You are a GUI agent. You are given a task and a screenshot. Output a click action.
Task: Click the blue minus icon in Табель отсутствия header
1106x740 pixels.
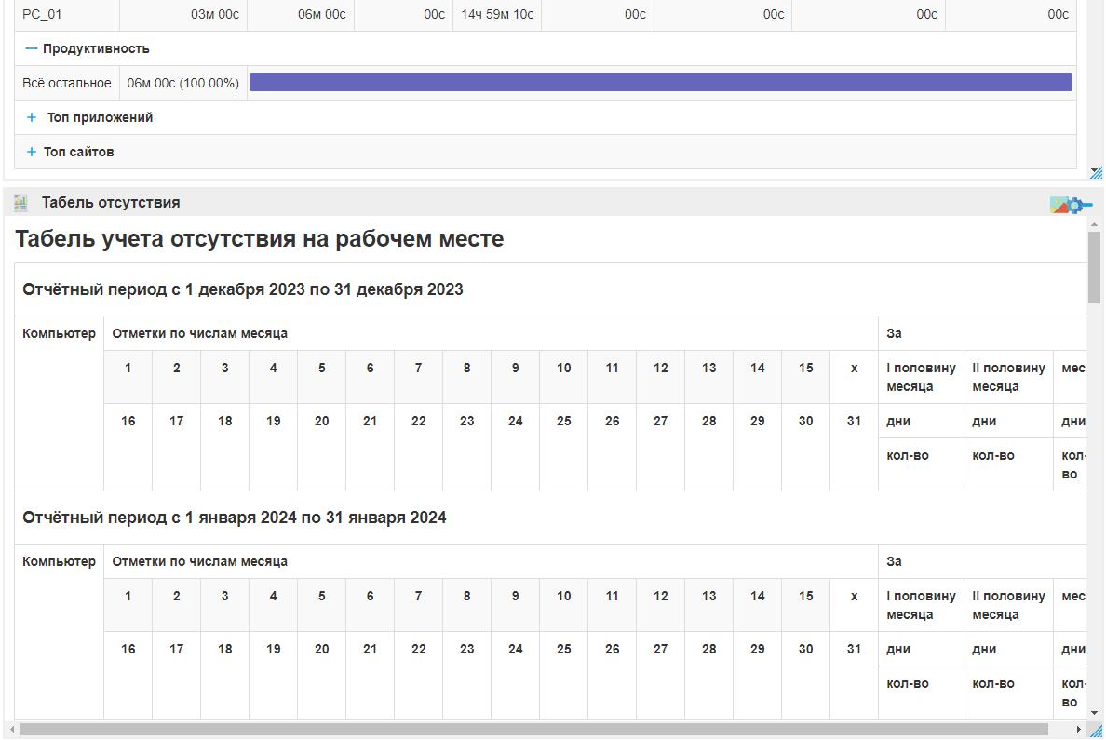(x=1087, y=205)
